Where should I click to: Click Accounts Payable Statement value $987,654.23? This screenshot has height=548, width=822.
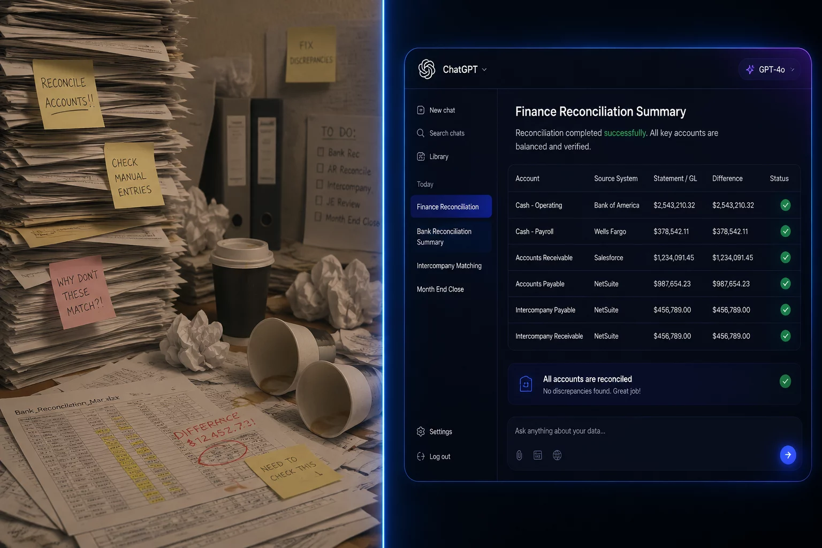(672, 284)
